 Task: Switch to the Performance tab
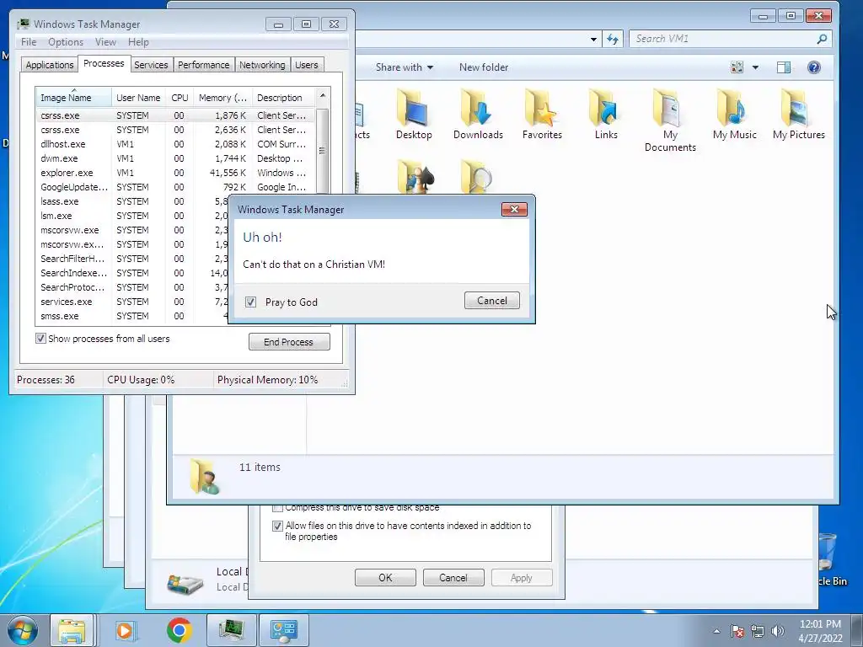point(204,65)
